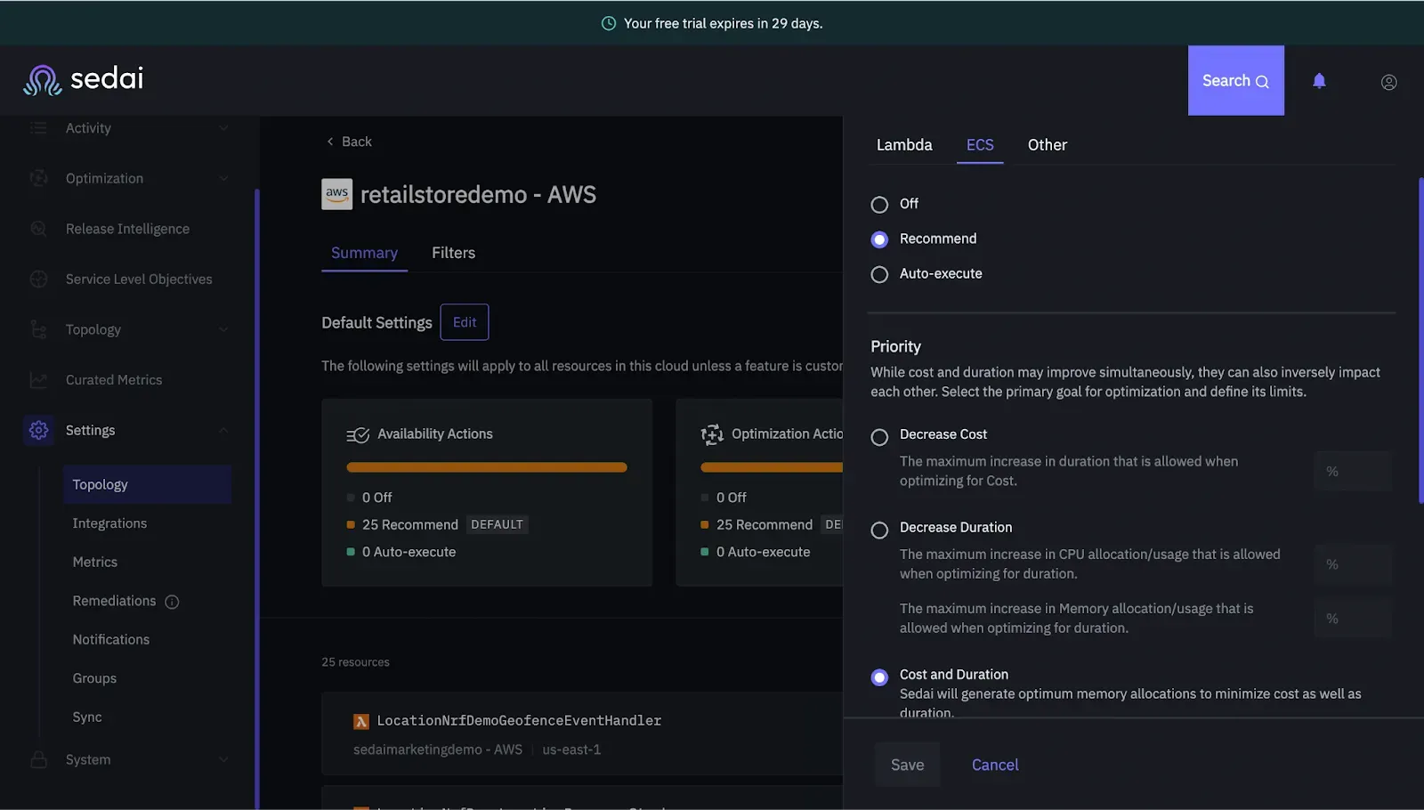This screenshot has width=1424, height=810.
Task: Open the notifications bell
Action: pos(1319,81)
